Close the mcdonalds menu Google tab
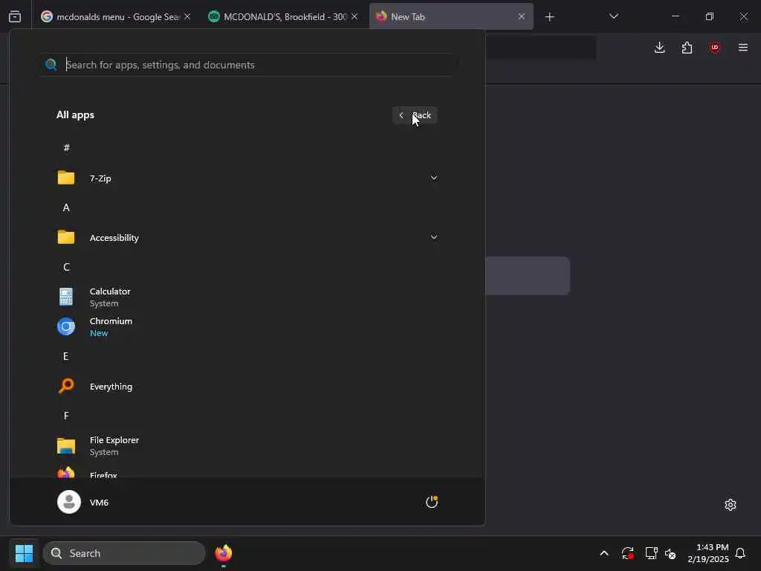 pyautogui.click(x=187, y=16)
